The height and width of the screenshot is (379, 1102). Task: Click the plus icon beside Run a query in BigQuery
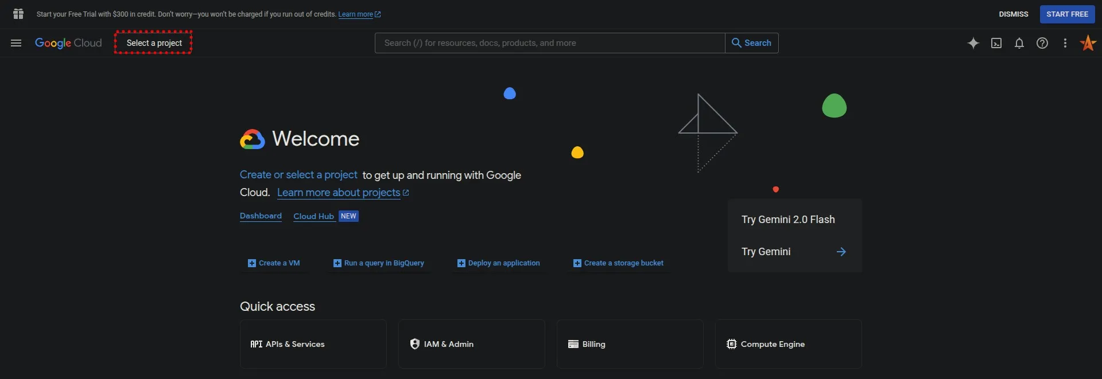337,263
